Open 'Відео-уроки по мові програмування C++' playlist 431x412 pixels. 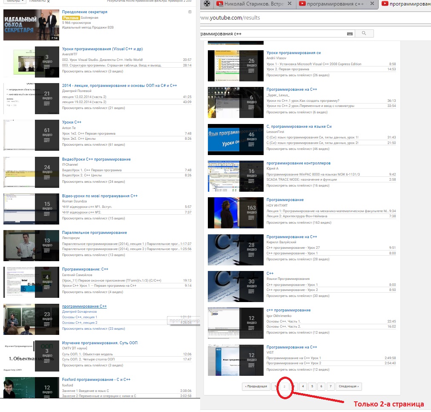point(100,196)
